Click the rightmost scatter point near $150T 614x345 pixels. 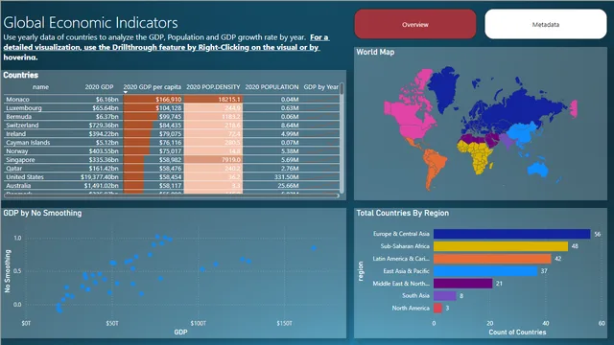tap(314, 248)
